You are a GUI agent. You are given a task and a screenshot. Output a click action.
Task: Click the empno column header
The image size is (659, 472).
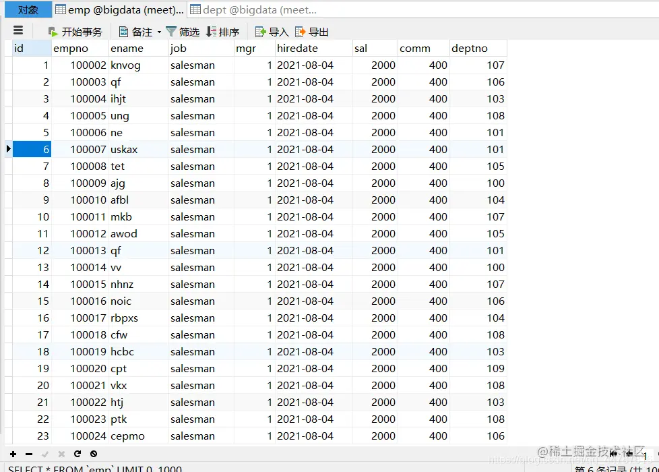tap(80, 49)
